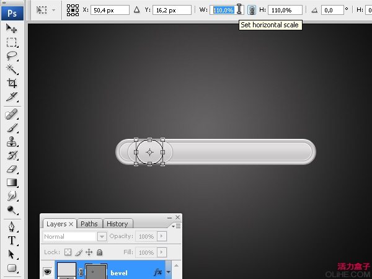Open the transform tool preset dropdown arrow
This screenshot has width=372, height=279.
point(53,10)
